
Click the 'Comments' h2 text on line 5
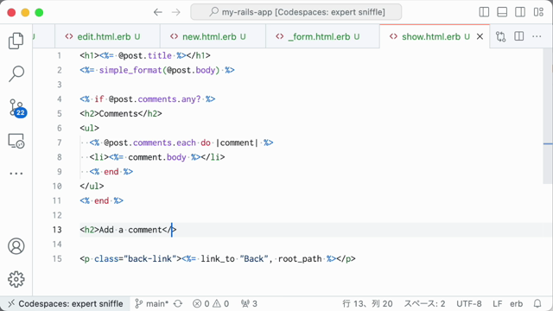point(118,114)
